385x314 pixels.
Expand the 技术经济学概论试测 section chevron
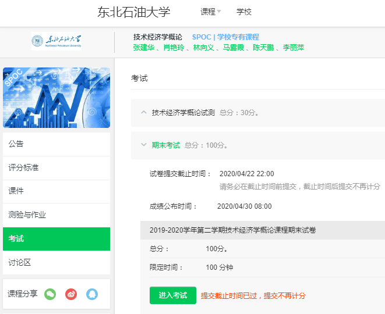pyautogui.click(x=144, y=112)
